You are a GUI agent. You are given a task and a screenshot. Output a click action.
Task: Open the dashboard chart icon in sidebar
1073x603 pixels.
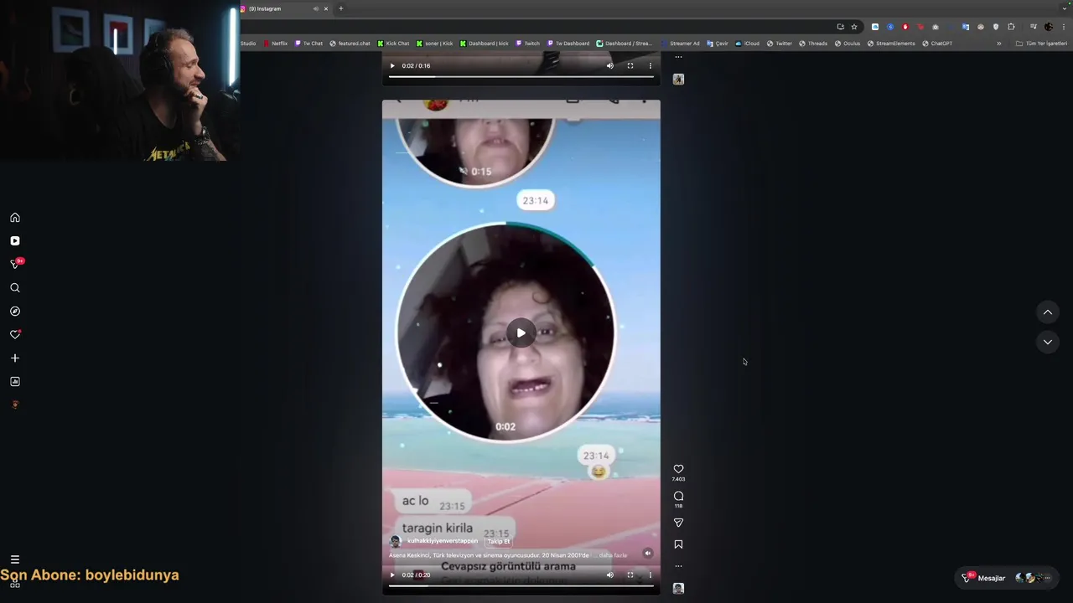(x=15, y=382)
